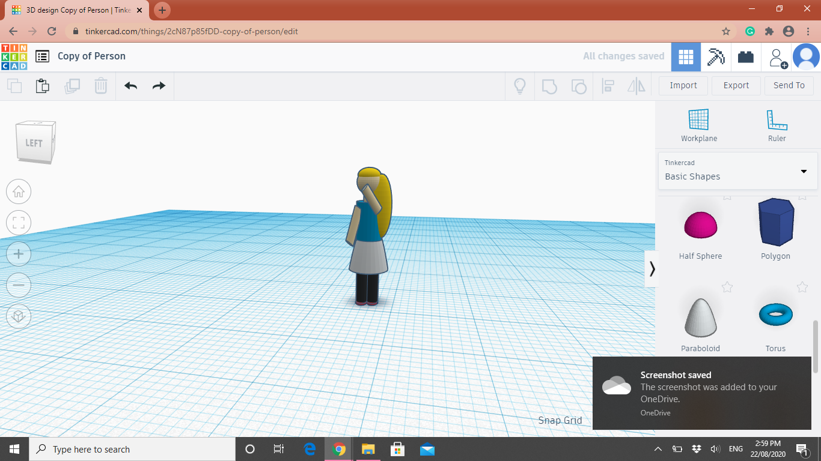
Task: Reload the page
Action: [52, 31]
